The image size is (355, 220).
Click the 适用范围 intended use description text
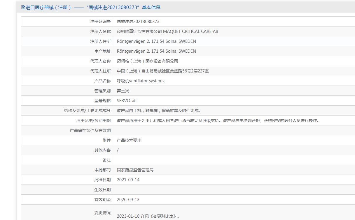218,120
